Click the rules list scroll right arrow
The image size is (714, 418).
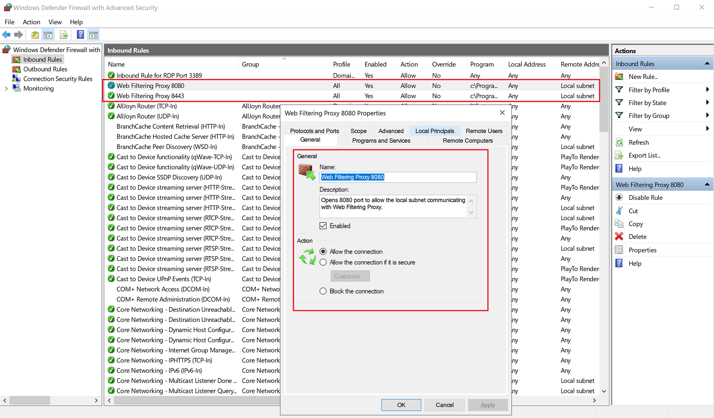click(x=594, y=400)
